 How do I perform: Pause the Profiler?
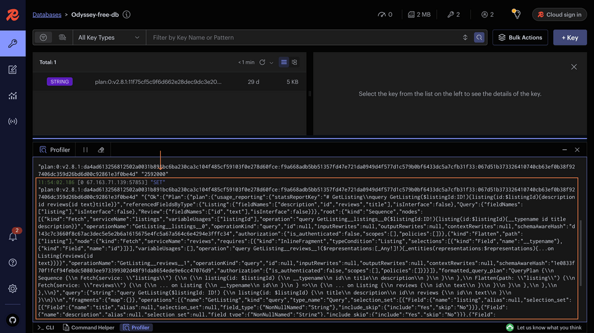[85, 150]
